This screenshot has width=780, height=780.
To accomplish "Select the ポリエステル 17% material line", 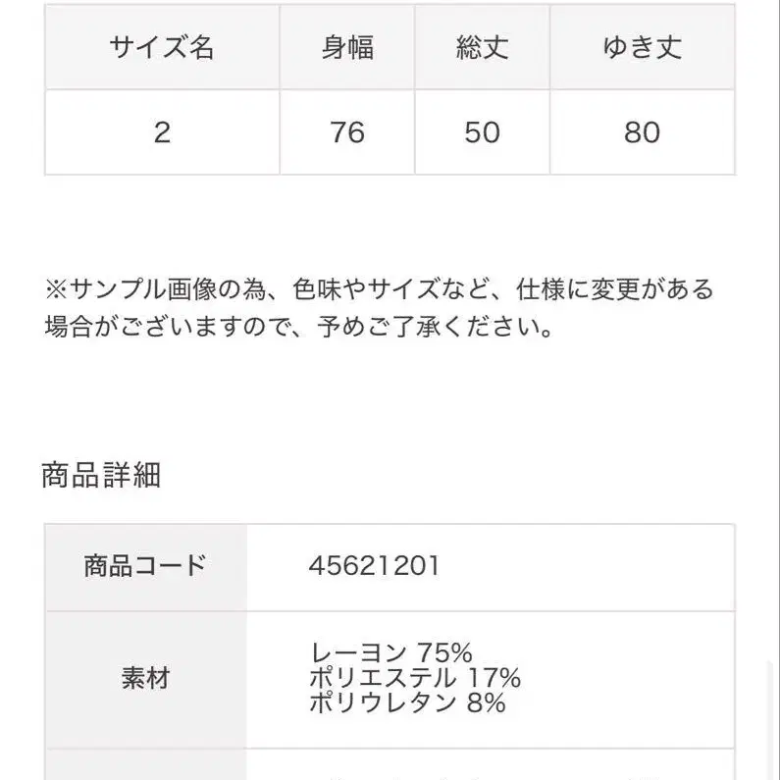I will point(415,678).
